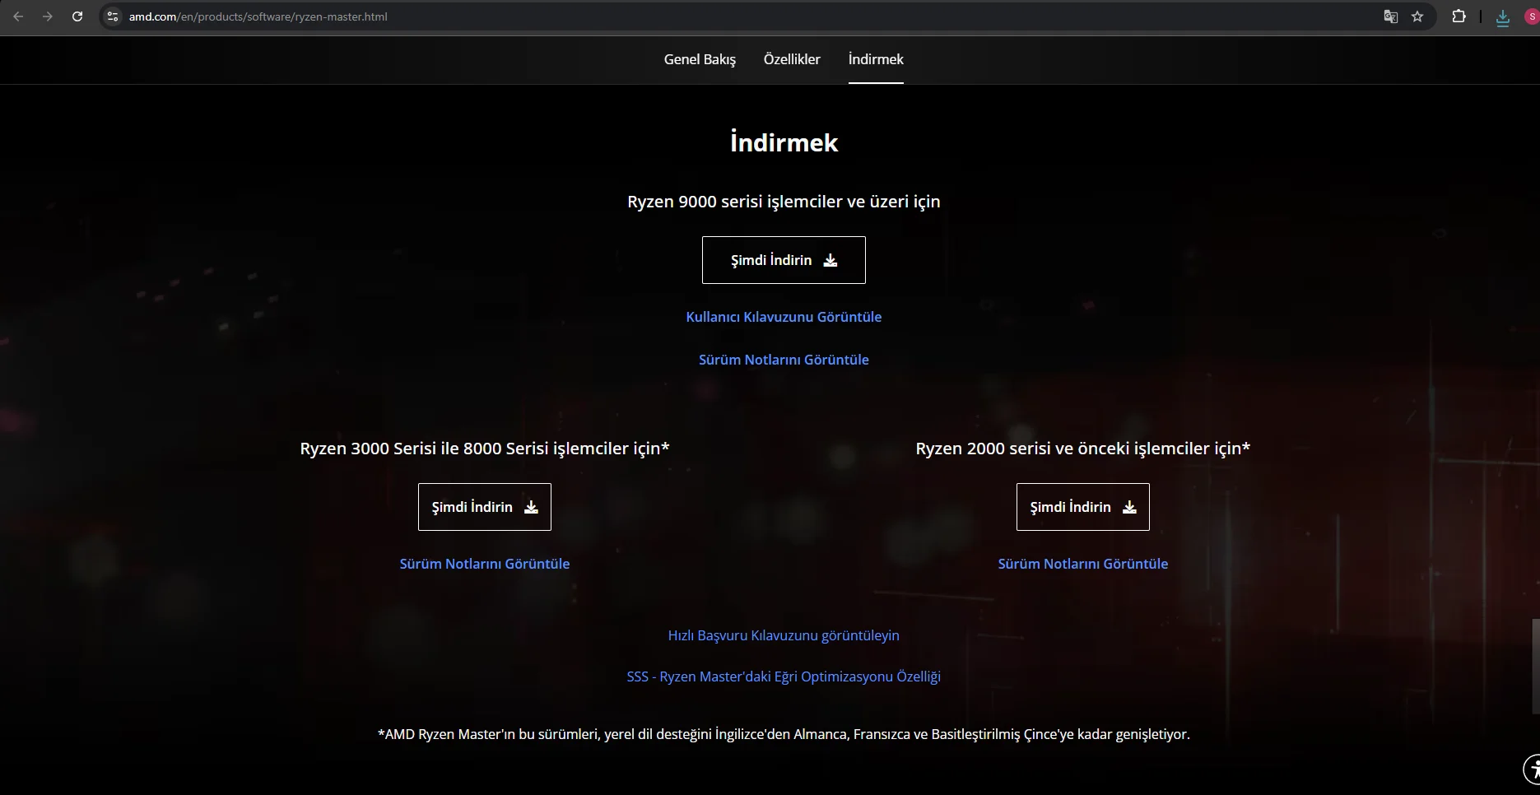The width and height of the screenshot is (1540, 795).
Task: Download Ryzen Master for Ryzen 2000 series
Action: [1083, 507]
